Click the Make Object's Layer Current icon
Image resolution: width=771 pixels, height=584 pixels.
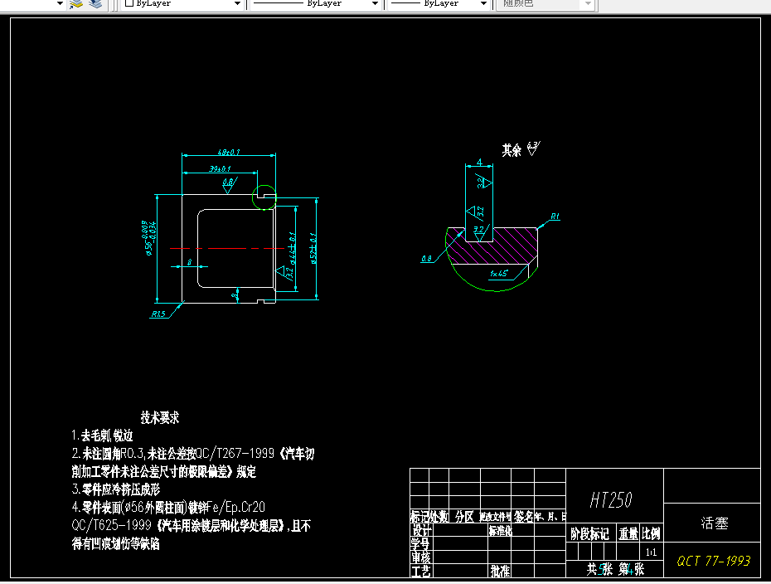pos(75,4)
